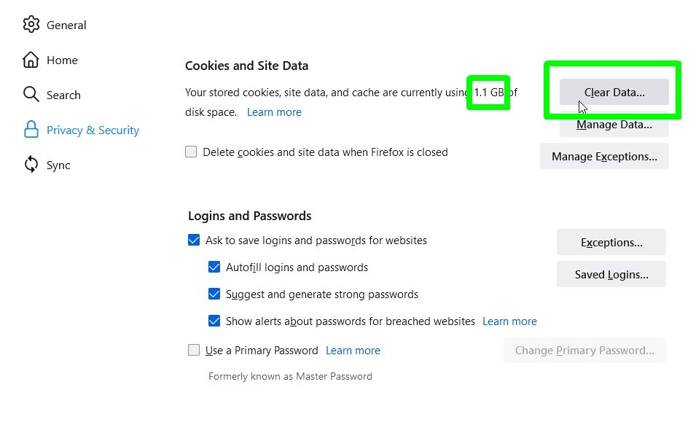This screenshot has width=696, height=422.
Task: Enable Use a Primary Password
Action: pyautogui.click(x=194, y=350)
